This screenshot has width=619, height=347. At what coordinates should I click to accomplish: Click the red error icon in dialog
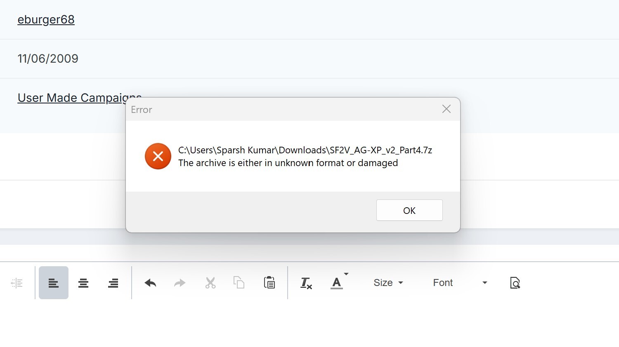coord(158,156)
